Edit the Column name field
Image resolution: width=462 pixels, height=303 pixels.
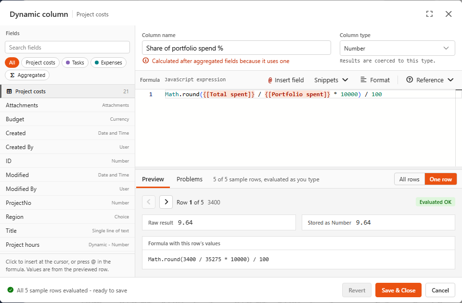click(236, 48)
